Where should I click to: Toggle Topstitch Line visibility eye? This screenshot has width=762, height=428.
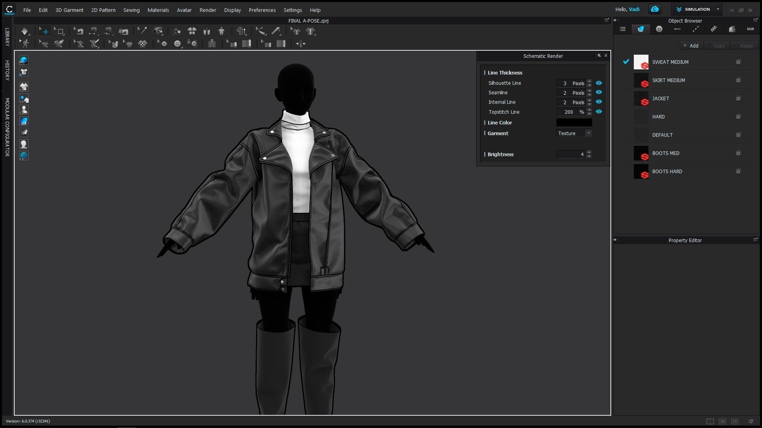click(x=599, y=112)
